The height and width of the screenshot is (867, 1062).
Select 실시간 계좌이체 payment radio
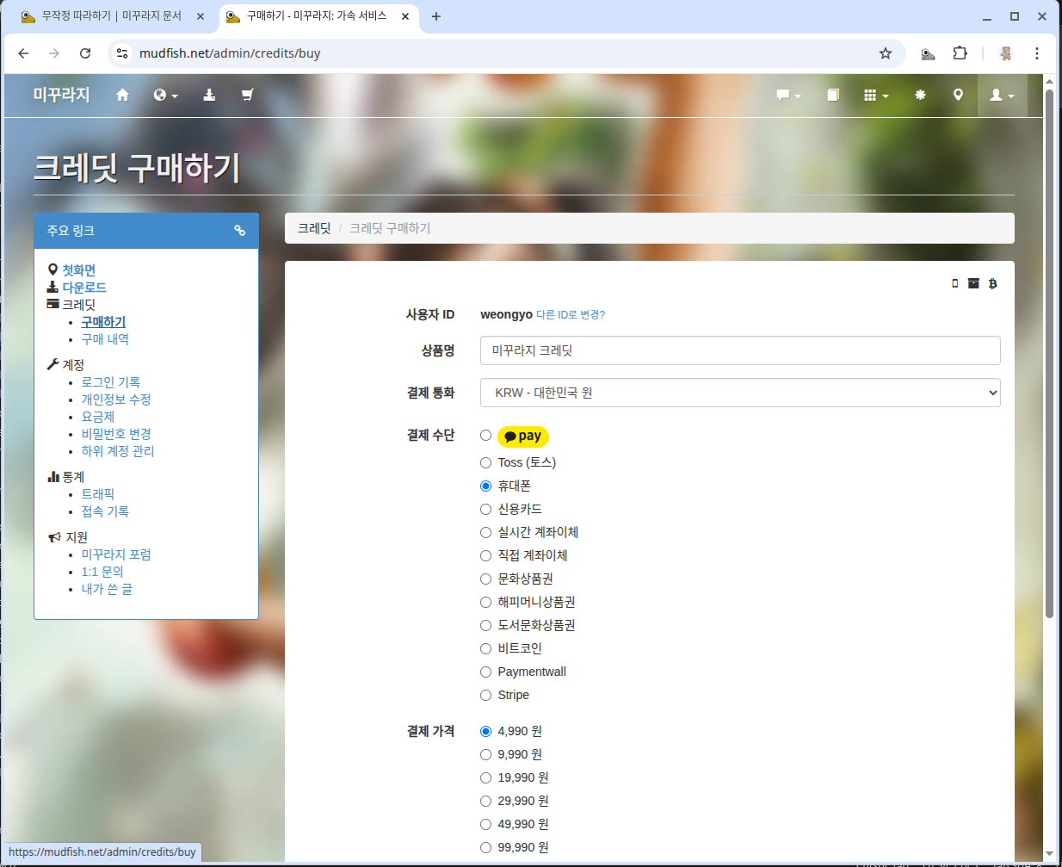[x=485, y=532]
